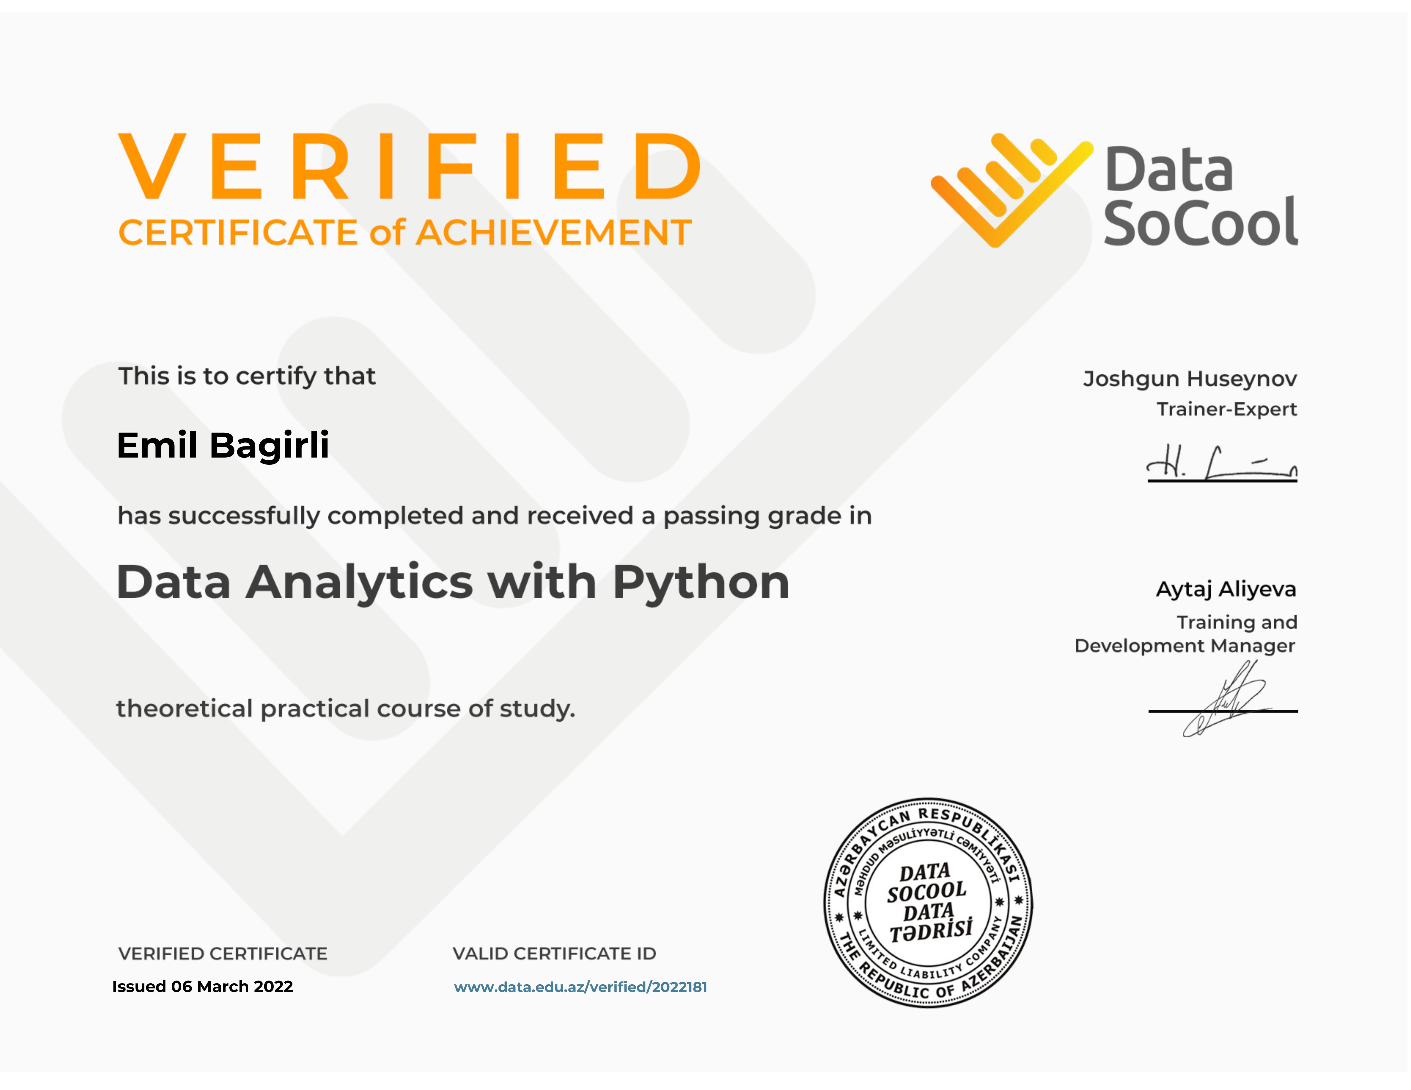1411x1090 pixels.
Task: Click 'theoretical practical course of study.' text
Action: click(346, 709)
